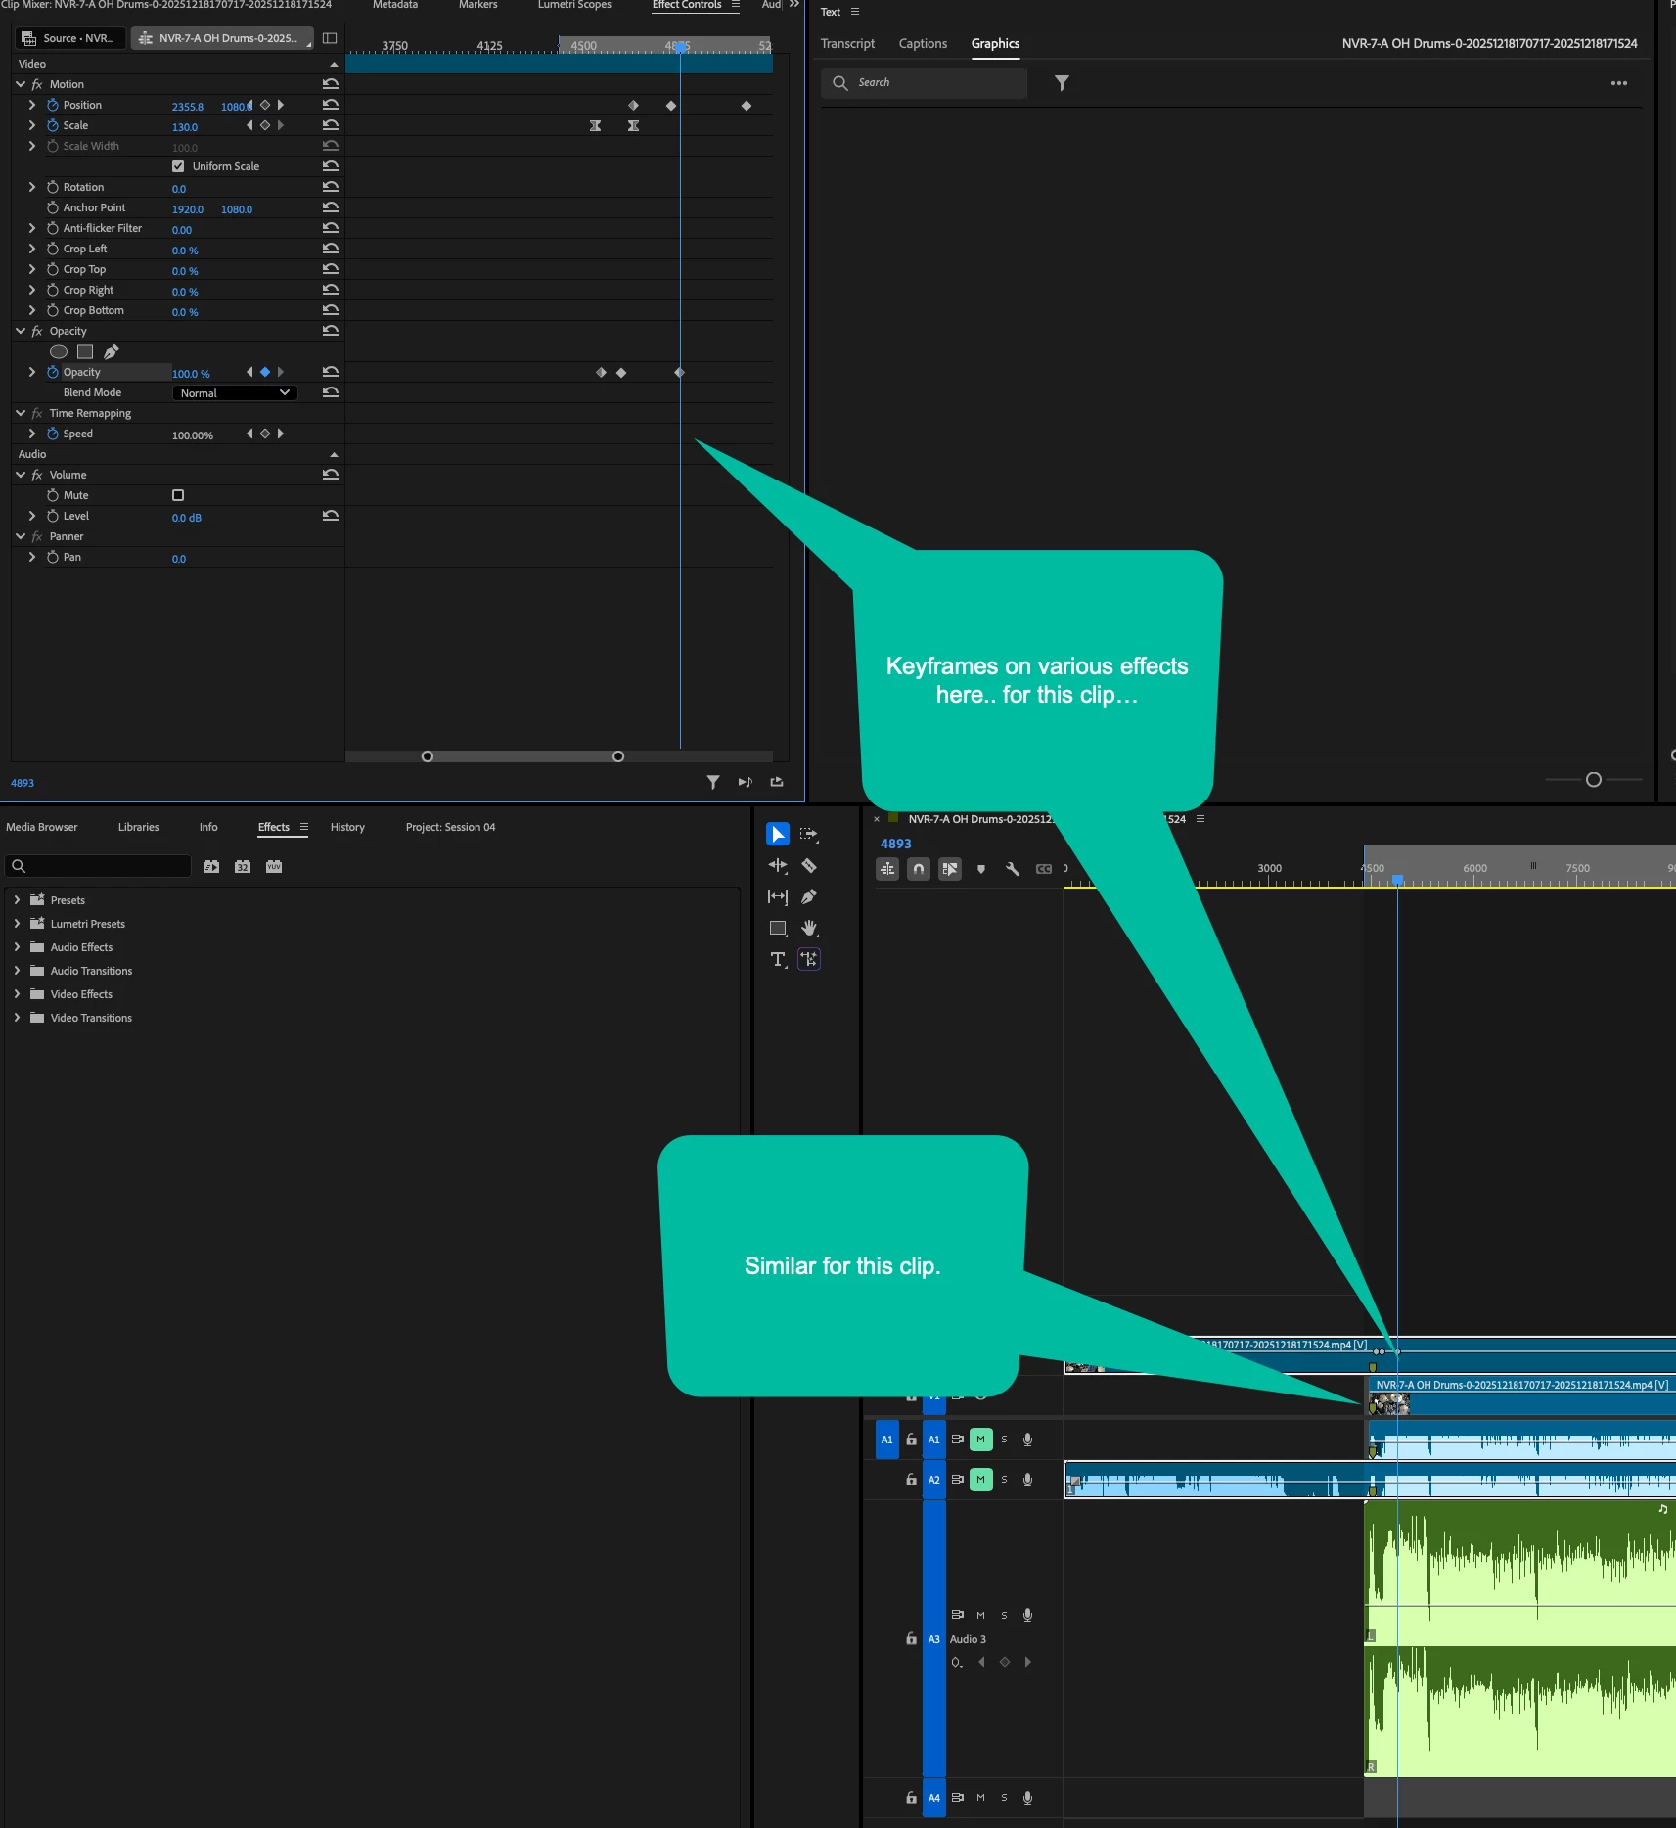This screenshot has height=1828, width=1676.
Task: Click the closed captions CC timeline icon
Action: (x=1044, y=869)
